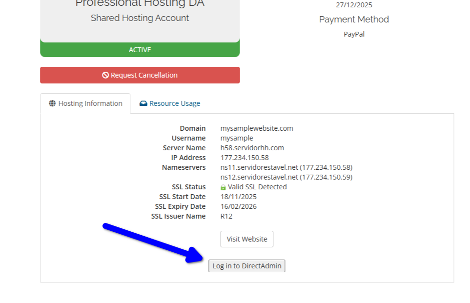Click the green padlock beside Valid SSL Detected
The width and height of the screenshot is (470, 303).
[224, 186]
